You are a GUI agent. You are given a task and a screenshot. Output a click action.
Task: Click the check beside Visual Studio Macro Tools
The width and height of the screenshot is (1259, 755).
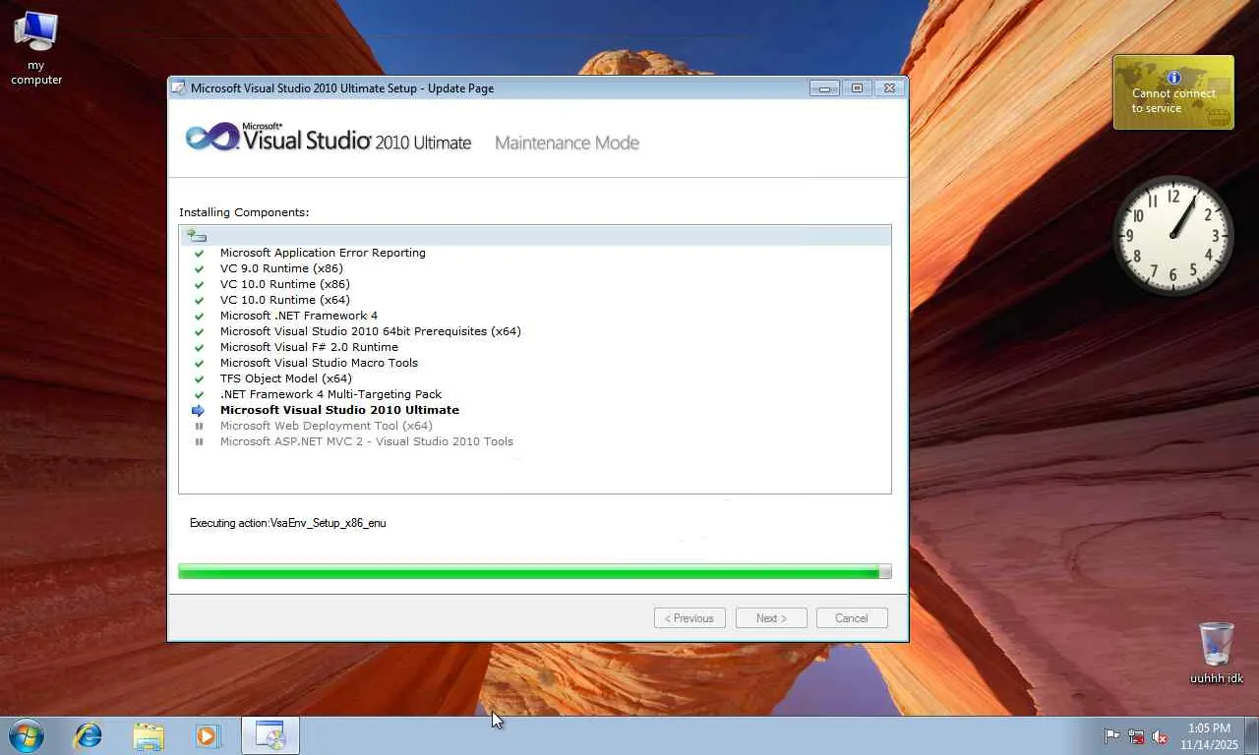pos(199,363)
